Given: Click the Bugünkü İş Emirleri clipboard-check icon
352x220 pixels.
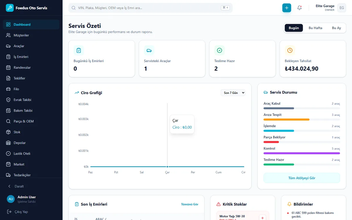Looking at the screenshot, I should click(79, 50).
